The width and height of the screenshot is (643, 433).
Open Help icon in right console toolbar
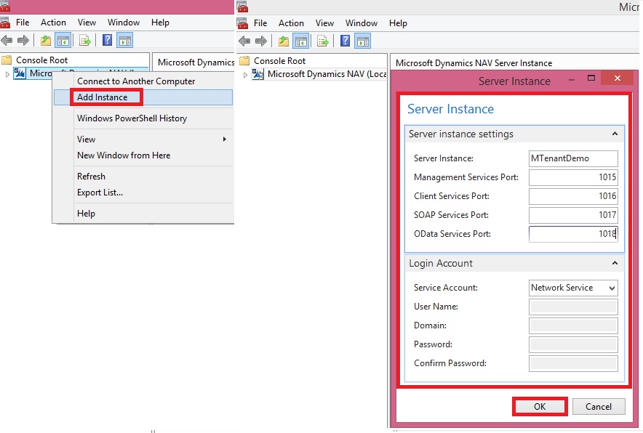(x=345, y=41)
